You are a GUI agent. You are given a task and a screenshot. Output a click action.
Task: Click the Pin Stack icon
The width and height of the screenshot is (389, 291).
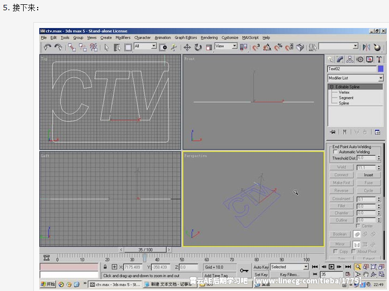[x=333, y=132]
